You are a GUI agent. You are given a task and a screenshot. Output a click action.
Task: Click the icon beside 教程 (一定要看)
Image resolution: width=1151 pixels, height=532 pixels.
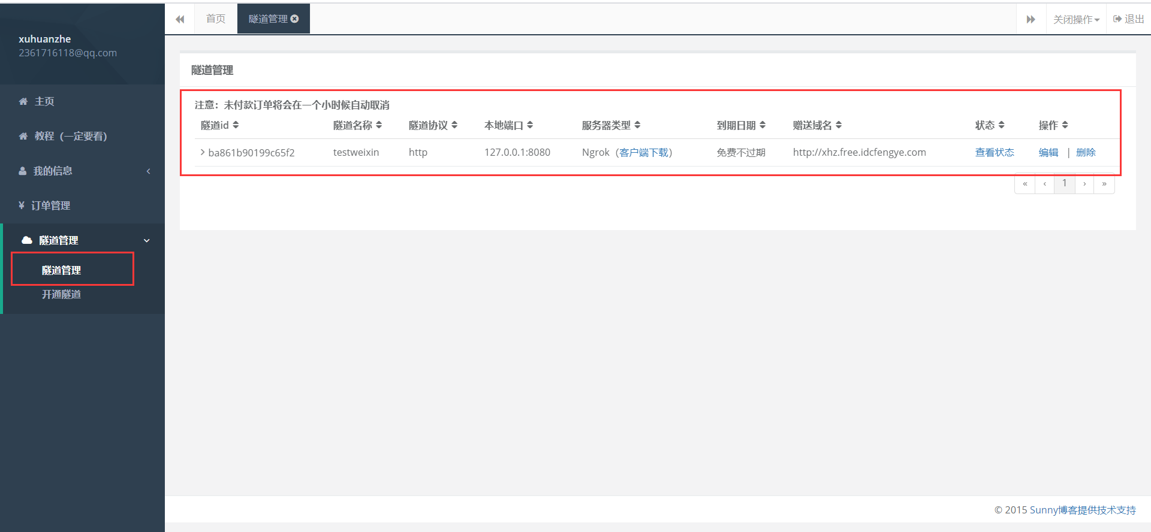point(23,136)
